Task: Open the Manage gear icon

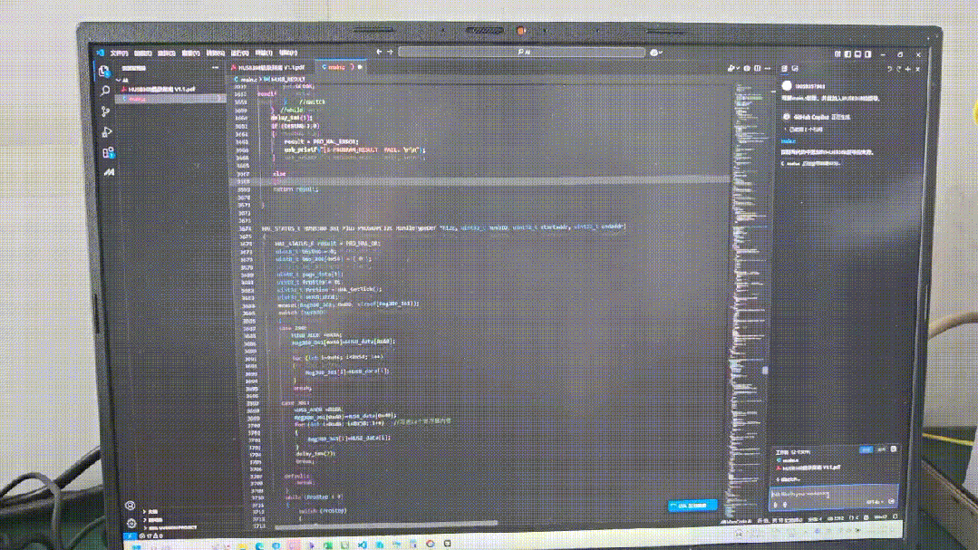Action: pos(131,523)
